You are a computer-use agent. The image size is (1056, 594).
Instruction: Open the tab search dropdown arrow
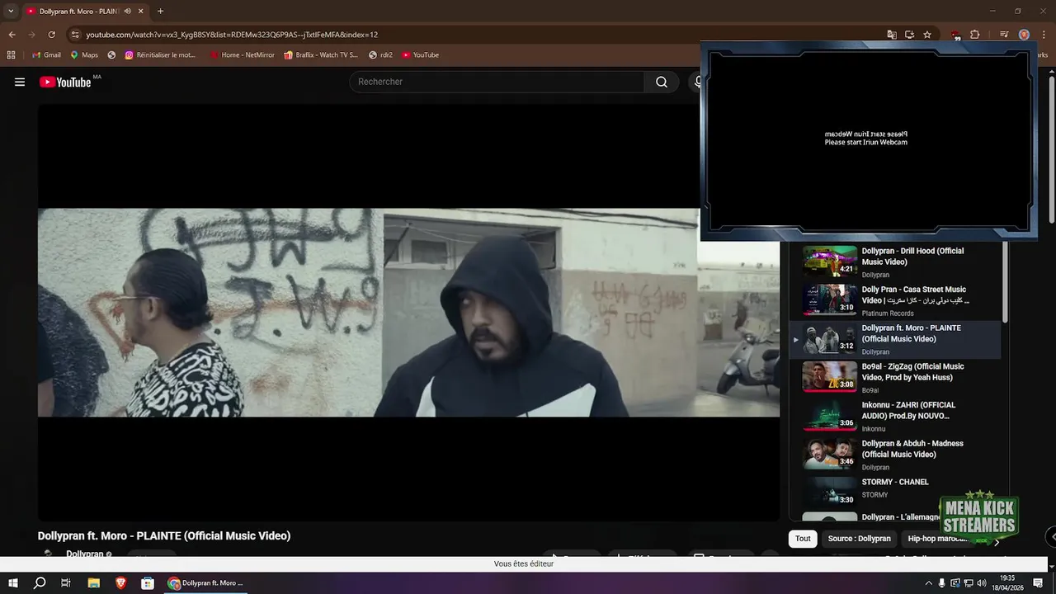[x=11, y=12]
